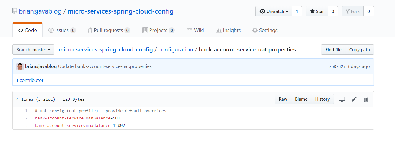The image size is (395, 143).
Task: Open repository Settings tab
Action: [265, 30]
